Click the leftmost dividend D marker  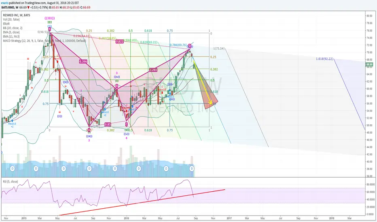[13, 169]
